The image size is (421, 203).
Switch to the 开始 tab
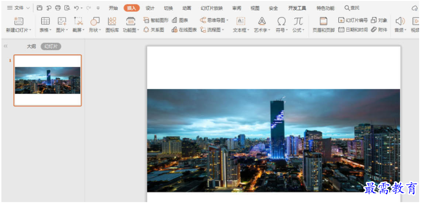point(113,8)
